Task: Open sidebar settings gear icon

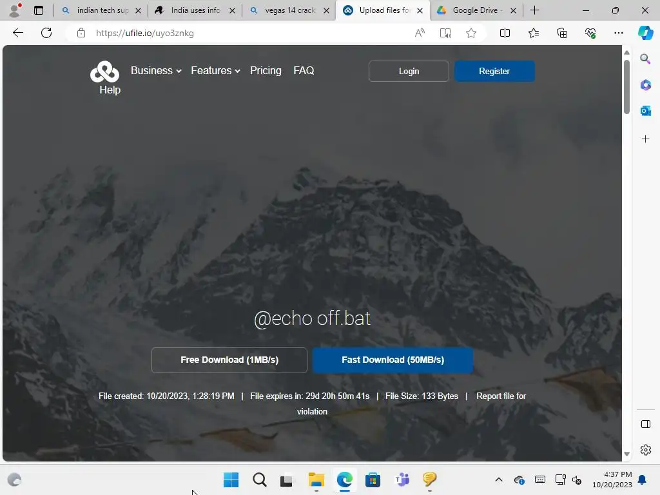Action: tap(645, 450)
